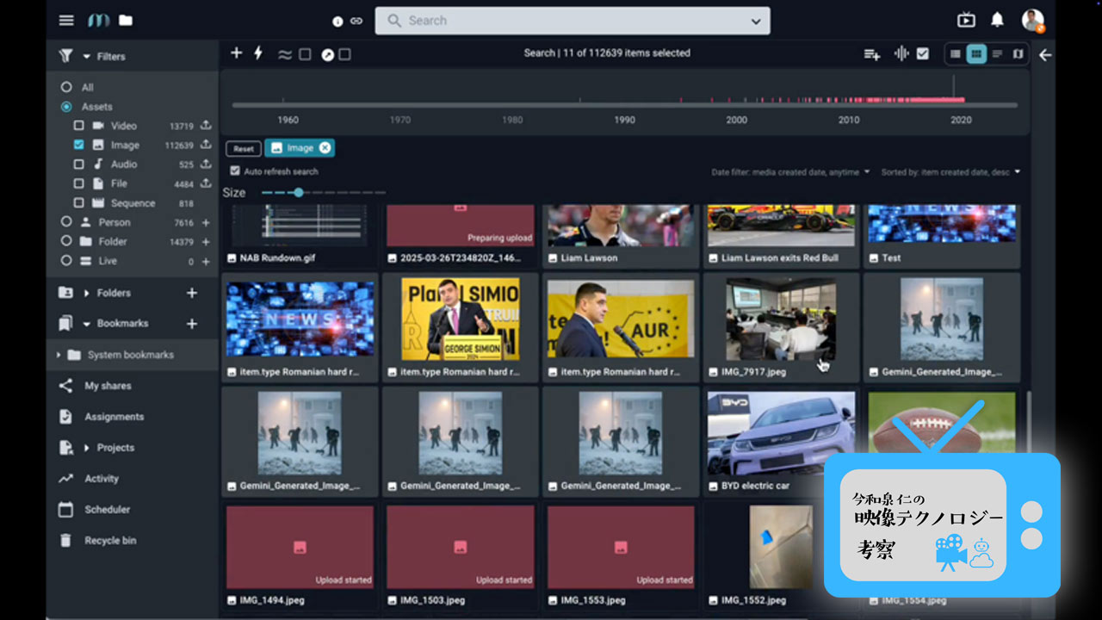Open the folder icon in top bar

(x=126, y=21)
